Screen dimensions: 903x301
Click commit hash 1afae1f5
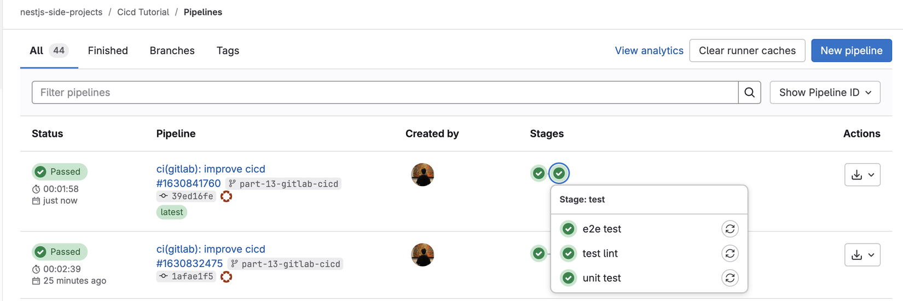tap(192, 276)
